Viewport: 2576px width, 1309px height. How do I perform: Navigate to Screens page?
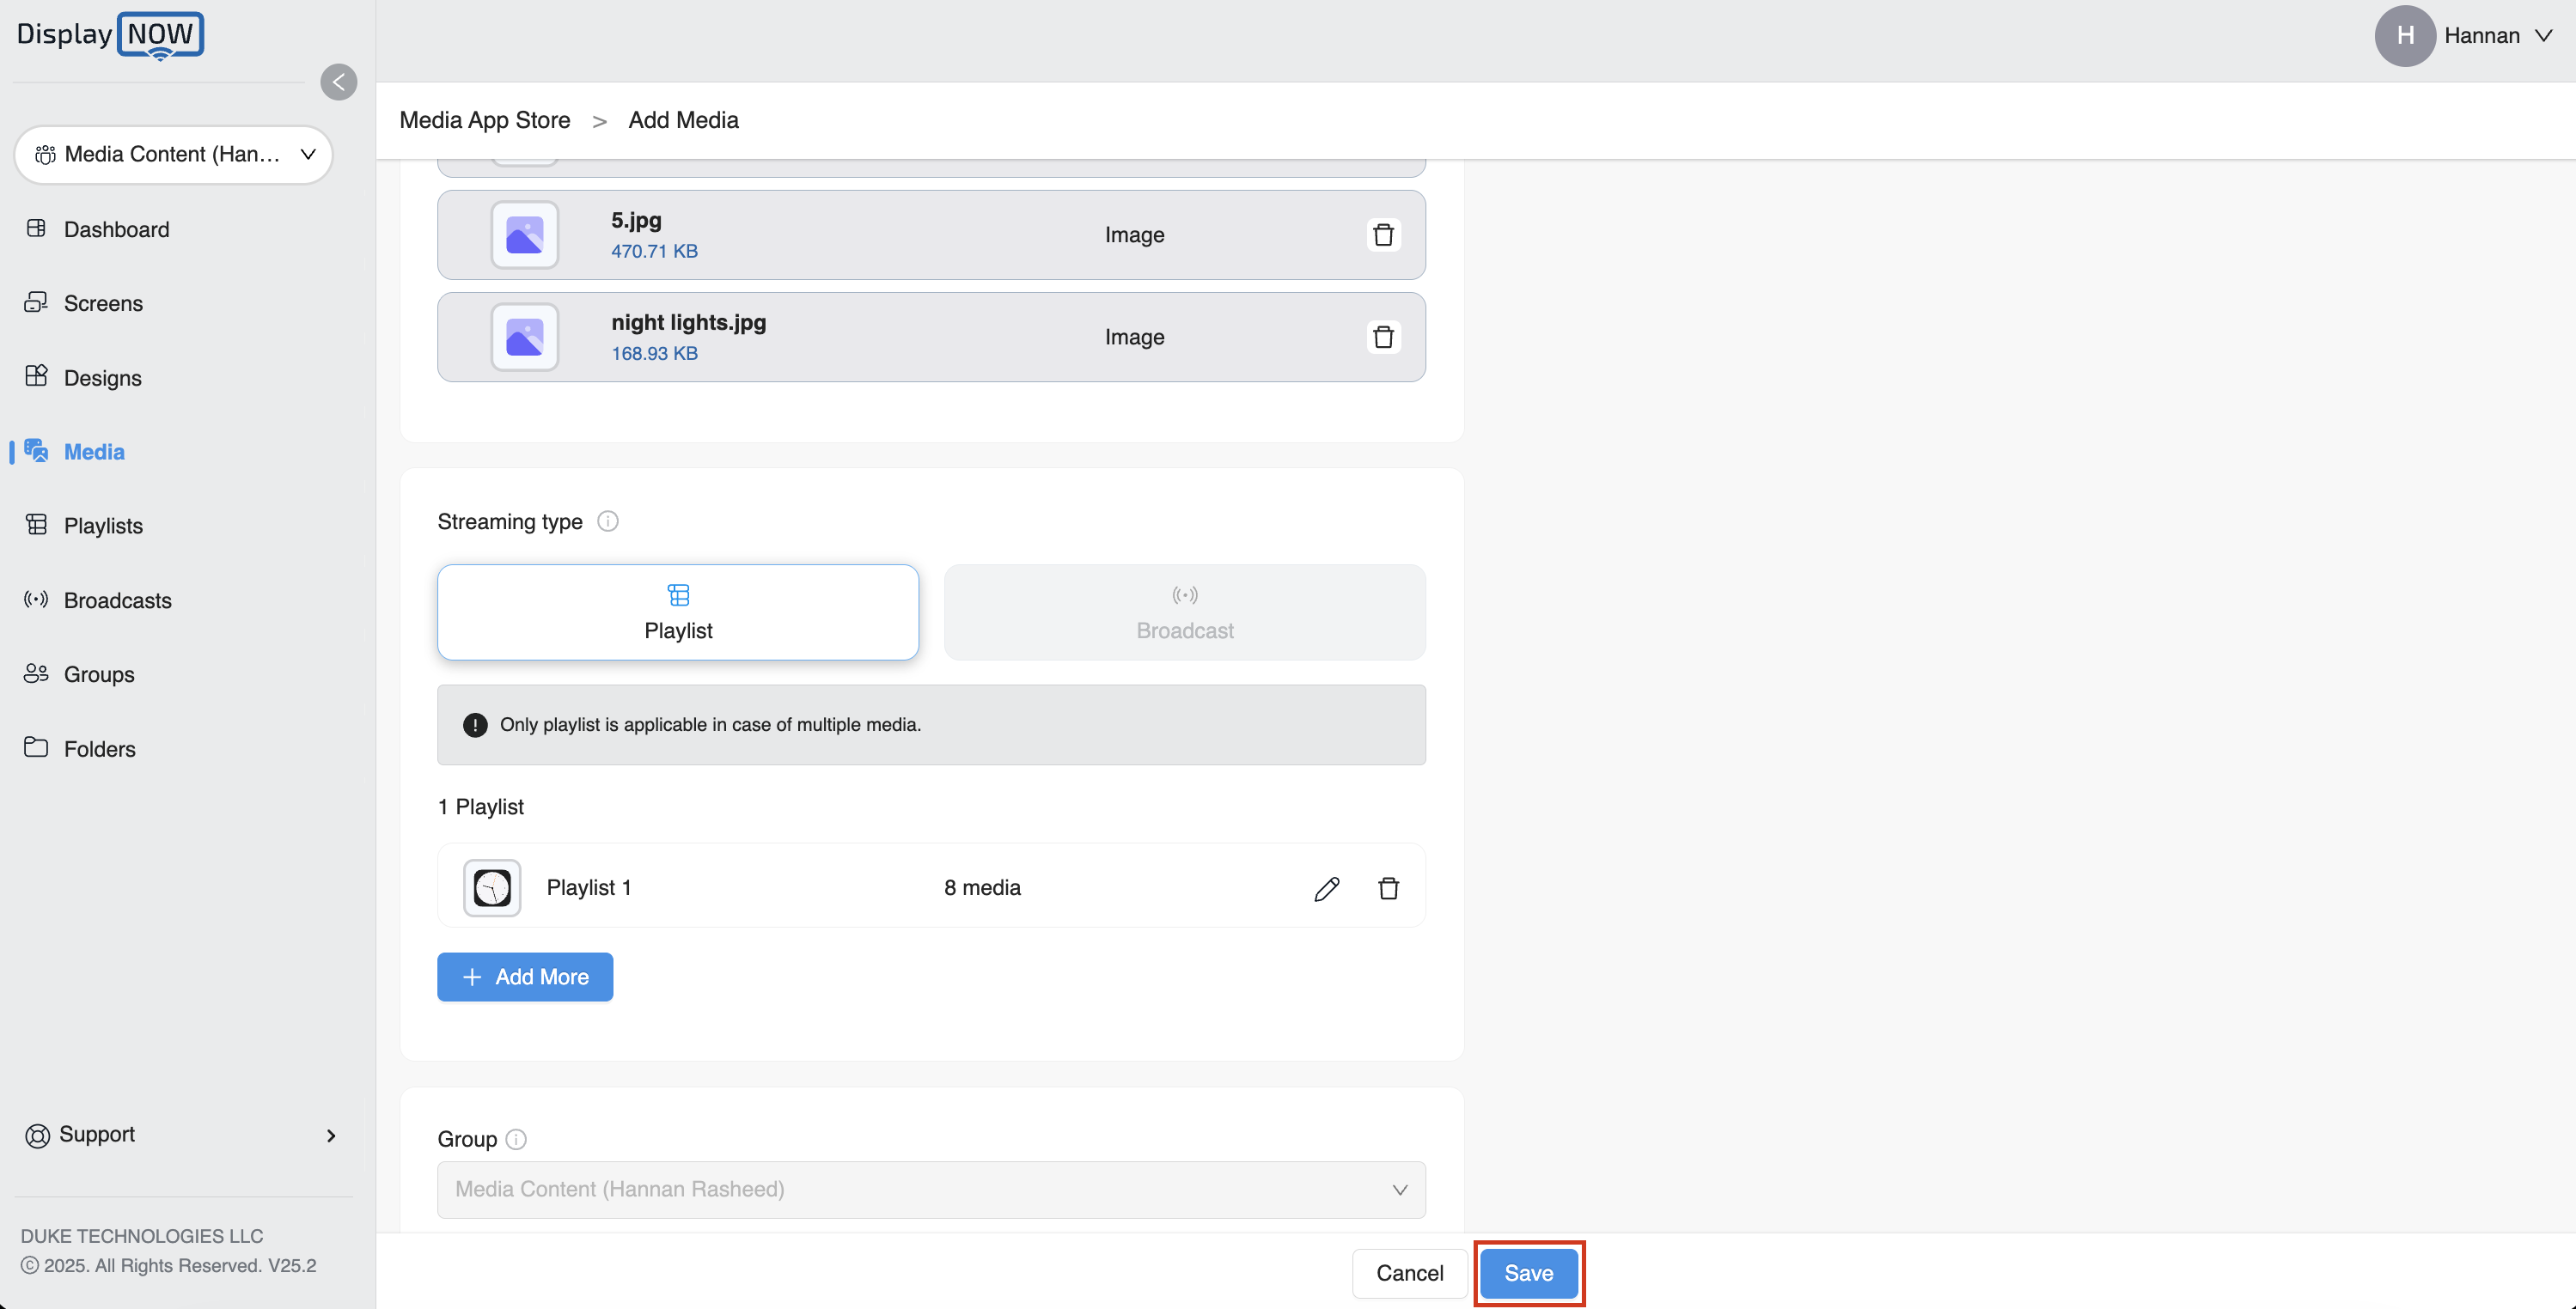point(103,303)
